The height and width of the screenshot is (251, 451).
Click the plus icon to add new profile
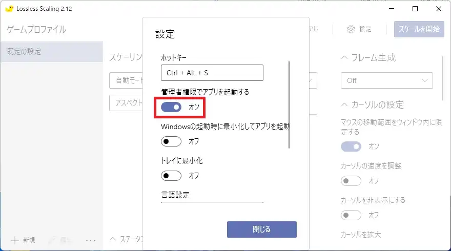tap(15, 240)
